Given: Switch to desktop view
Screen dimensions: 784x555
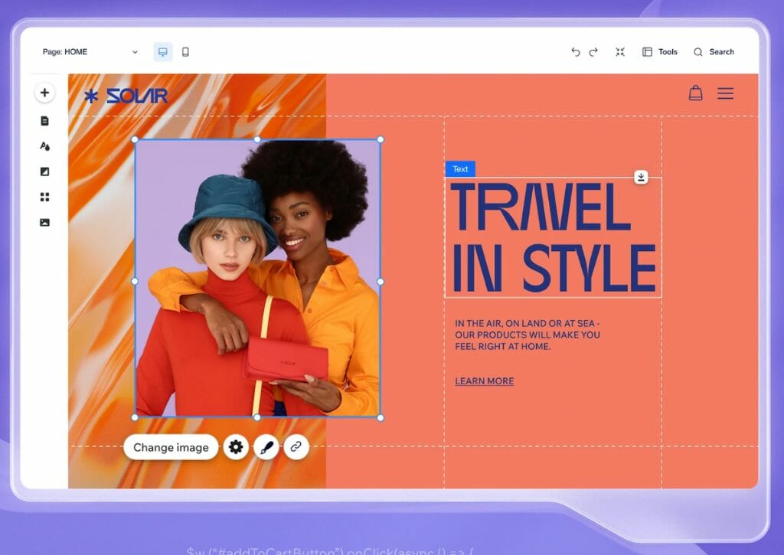Looking at the screenshot, I should pos(162,52).
